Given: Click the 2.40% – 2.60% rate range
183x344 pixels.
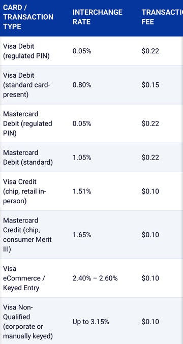Looking at the screenshot, I should (x=95, y=278).
